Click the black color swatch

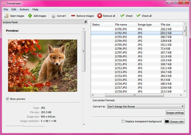(167, 121)
